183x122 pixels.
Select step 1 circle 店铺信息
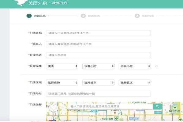point(29,16)
